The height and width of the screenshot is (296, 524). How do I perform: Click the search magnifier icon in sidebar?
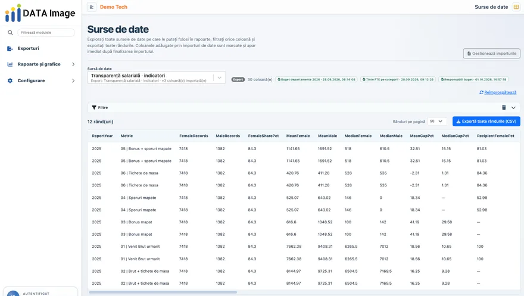pos(10,32)
